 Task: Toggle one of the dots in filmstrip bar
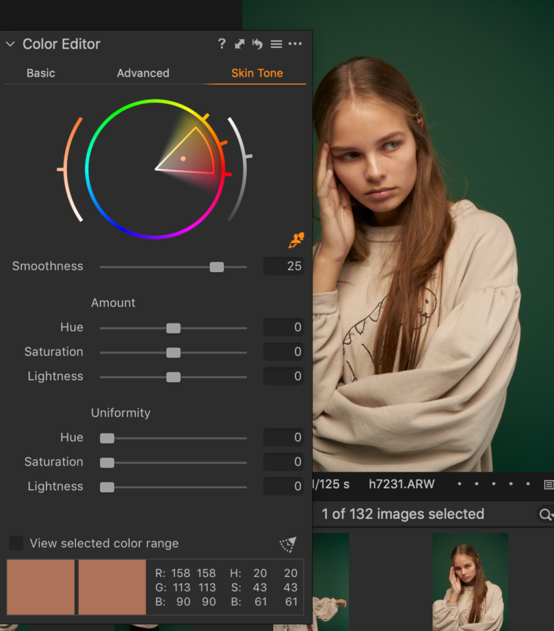click(x=459, y=485)
